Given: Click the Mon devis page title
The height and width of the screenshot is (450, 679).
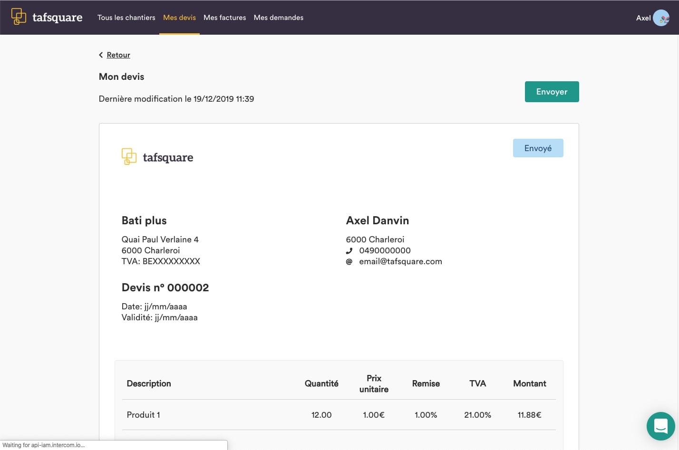Looking at the screenshot, I should pyautogui.click(x=121, y=77).
